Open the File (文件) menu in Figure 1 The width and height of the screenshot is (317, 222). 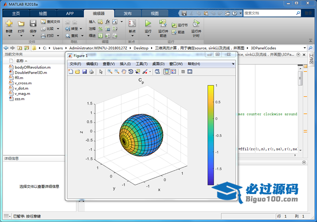75,64
